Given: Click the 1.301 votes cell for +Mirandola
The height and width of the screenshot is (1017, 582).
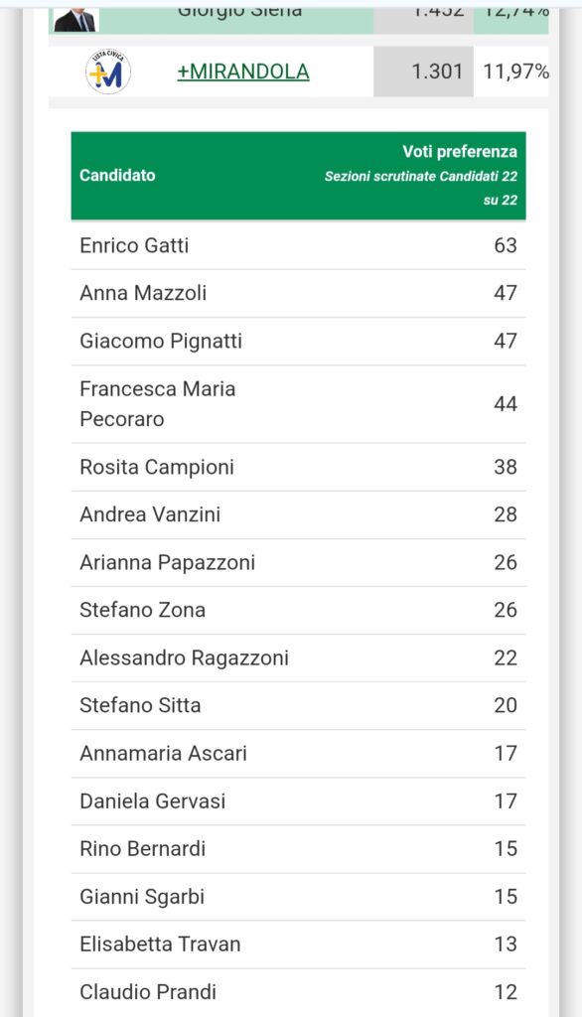Looking at the screenshot, I should pos(424,72).
